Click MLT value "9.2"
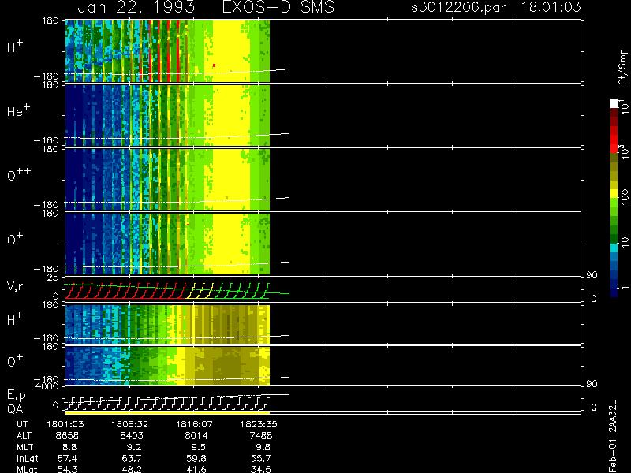 pyautogui.click(x=134, y=447)
